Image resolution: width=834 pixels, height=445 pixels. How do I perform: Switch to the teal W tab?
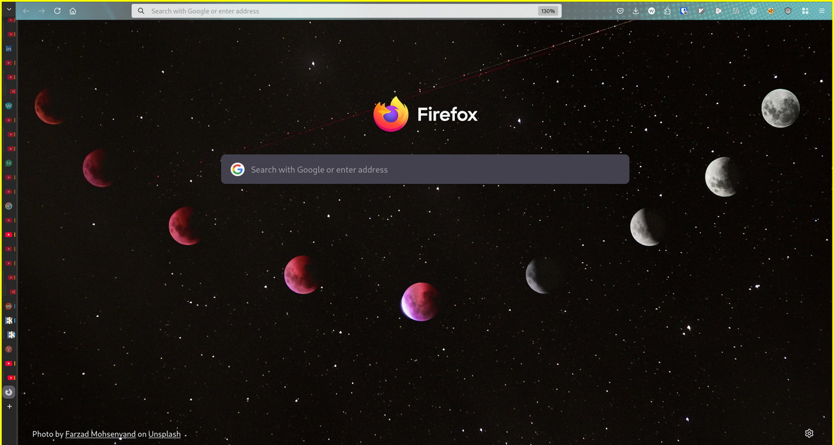(8, 105)
